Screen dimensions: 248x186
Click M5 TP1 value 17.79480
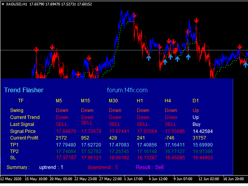click(x=66, y=145)
